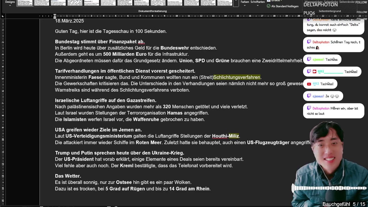The image size is (368, 207).
Task: Click headline 'Bundestag stimmt über Finanzpaket ab.'
Action: pos(100,42)
